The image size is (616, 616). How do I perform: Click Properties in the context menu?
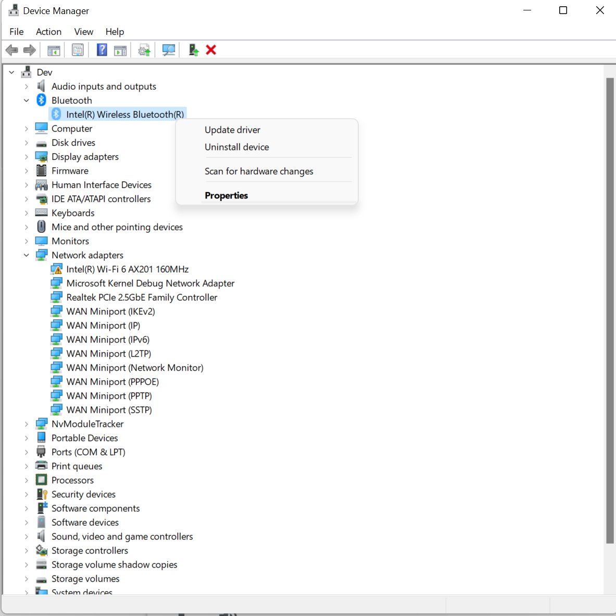226,195
